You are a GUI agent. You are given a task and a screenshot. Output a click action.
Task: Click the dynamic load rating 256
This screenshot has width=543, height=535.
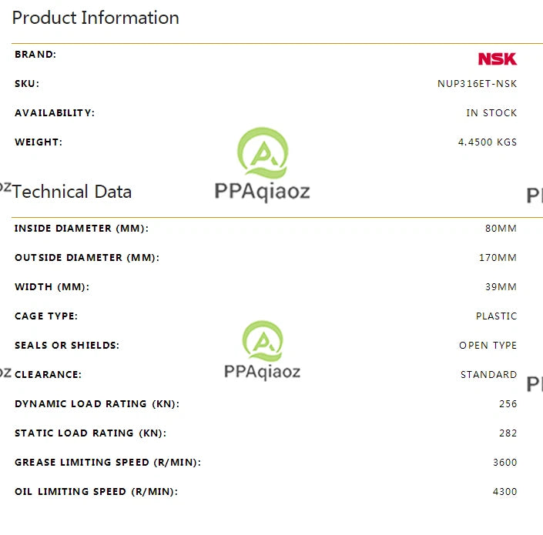point(508,404)
